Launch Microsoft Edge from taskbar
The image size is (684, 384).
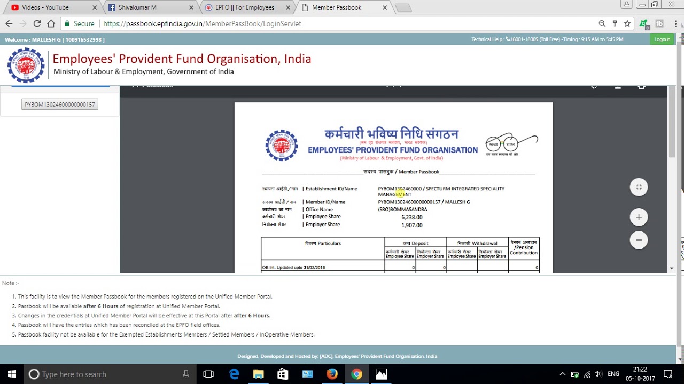234,374
